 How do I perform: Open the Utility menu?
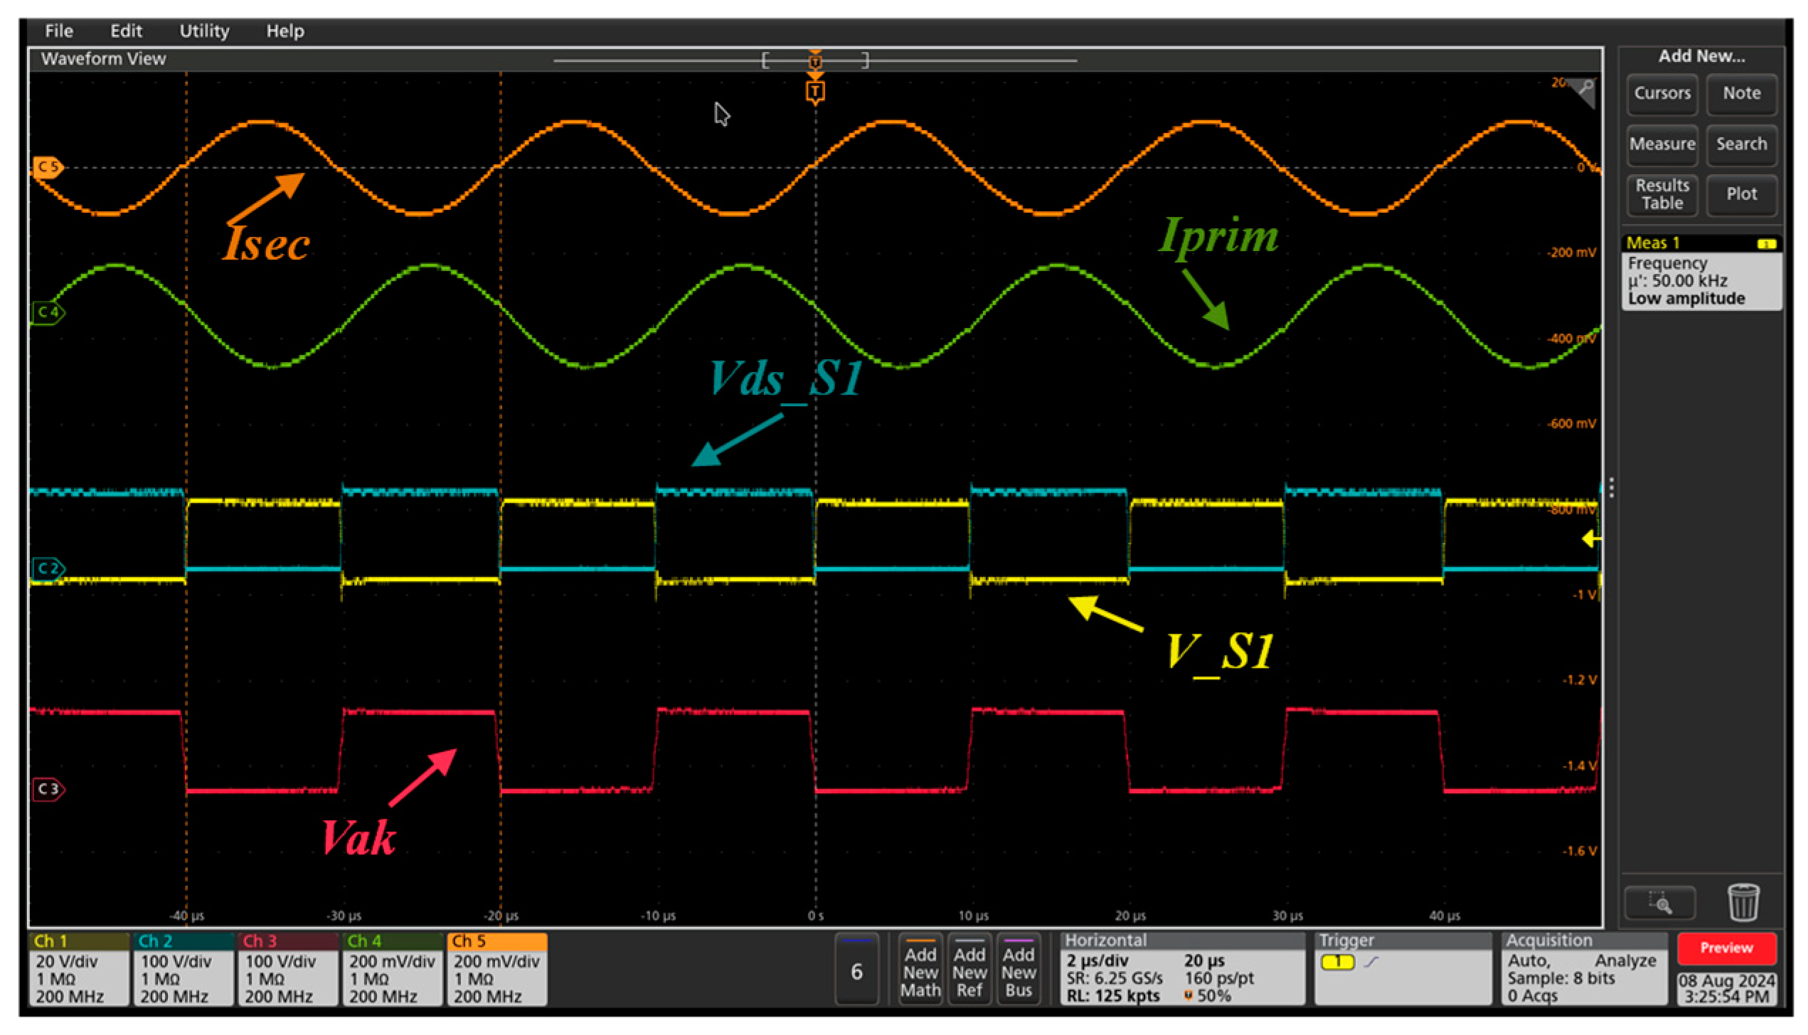tap(204, 31)
